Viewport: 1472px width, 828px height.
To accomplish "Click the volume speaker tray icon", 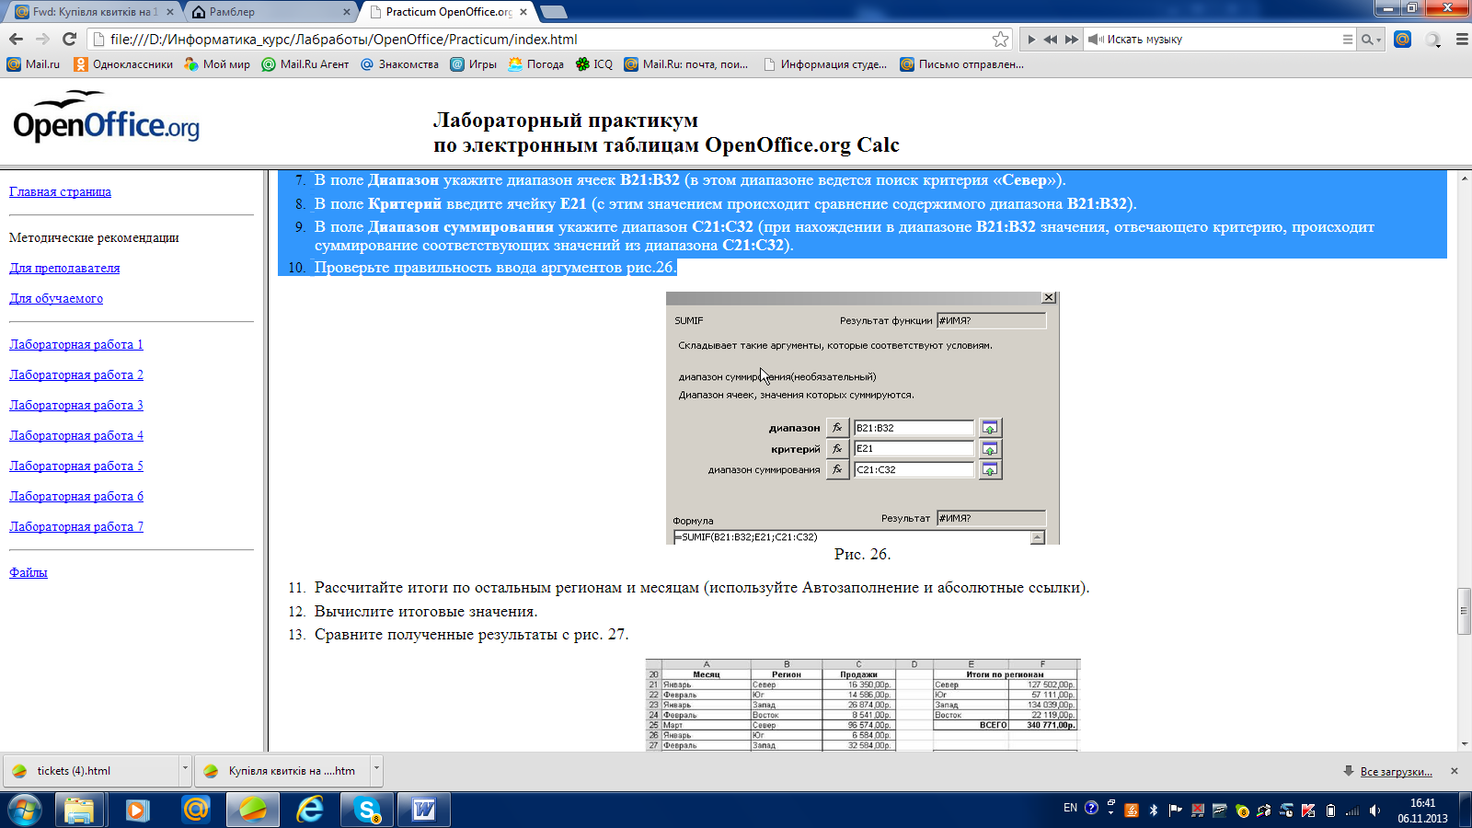I will 1374,811.
